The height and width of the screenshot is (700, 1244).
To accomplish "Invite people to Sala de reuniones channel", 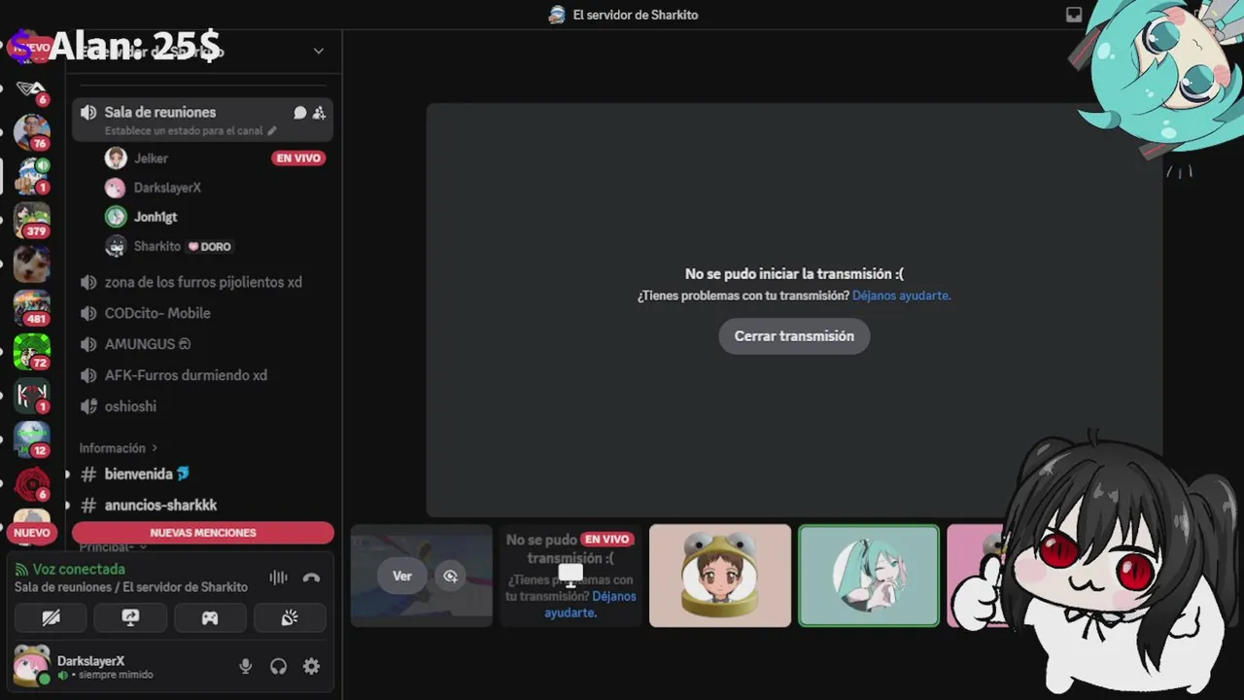I will pos(319,113).
